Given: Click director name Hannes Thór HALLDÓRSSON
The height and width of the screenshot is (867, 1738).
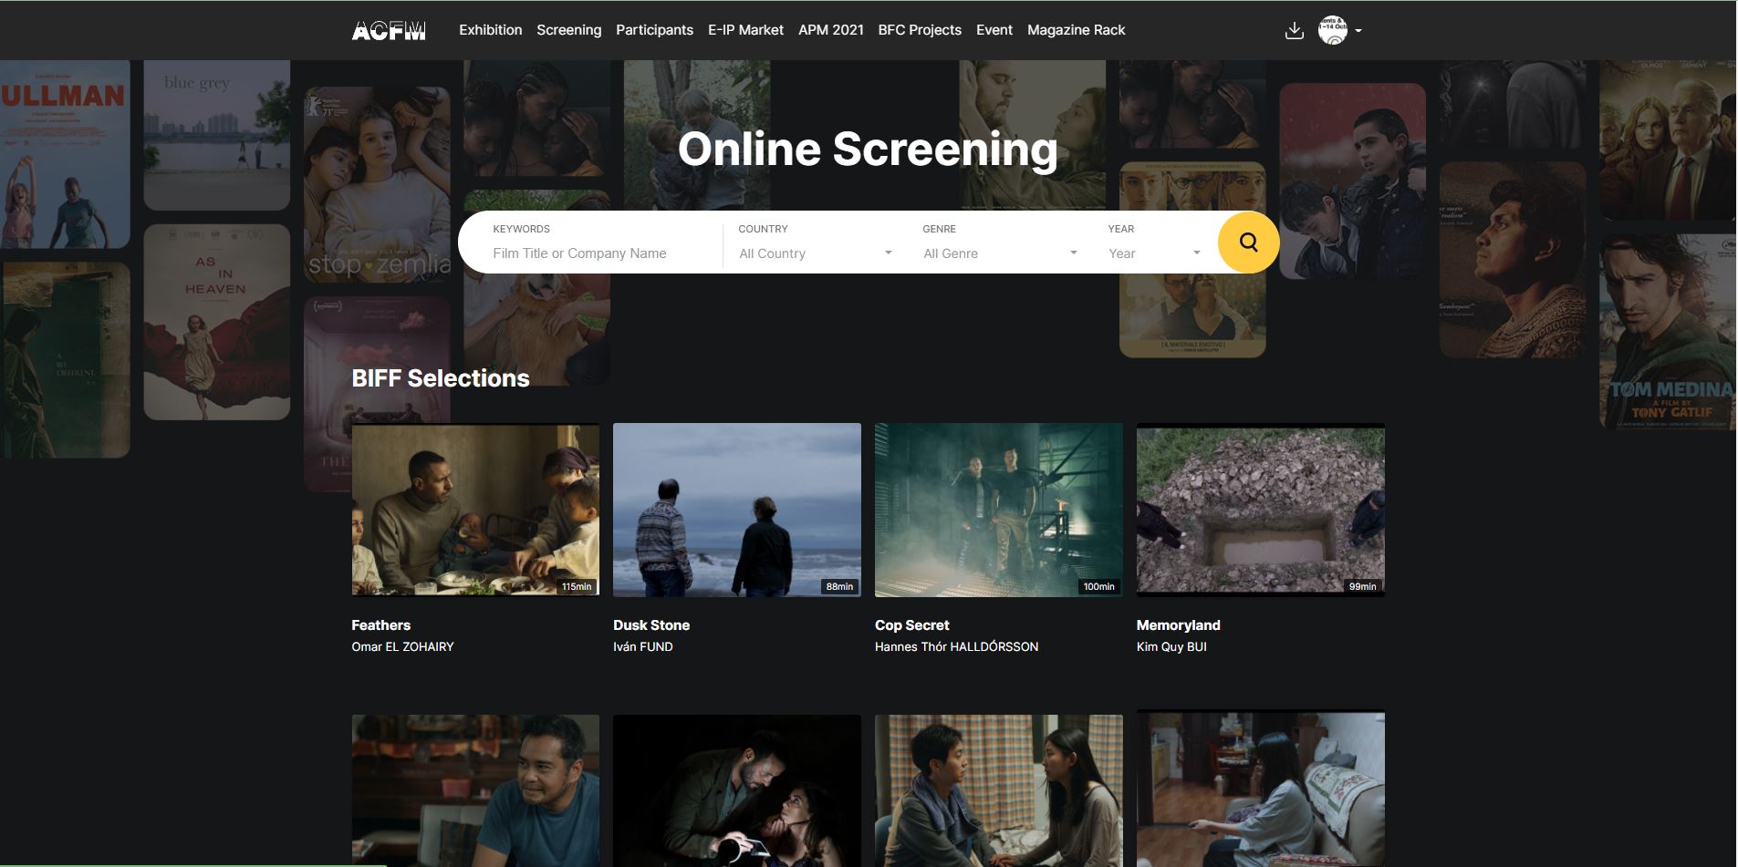Looking at the screenshot, I should click(956, 646).
